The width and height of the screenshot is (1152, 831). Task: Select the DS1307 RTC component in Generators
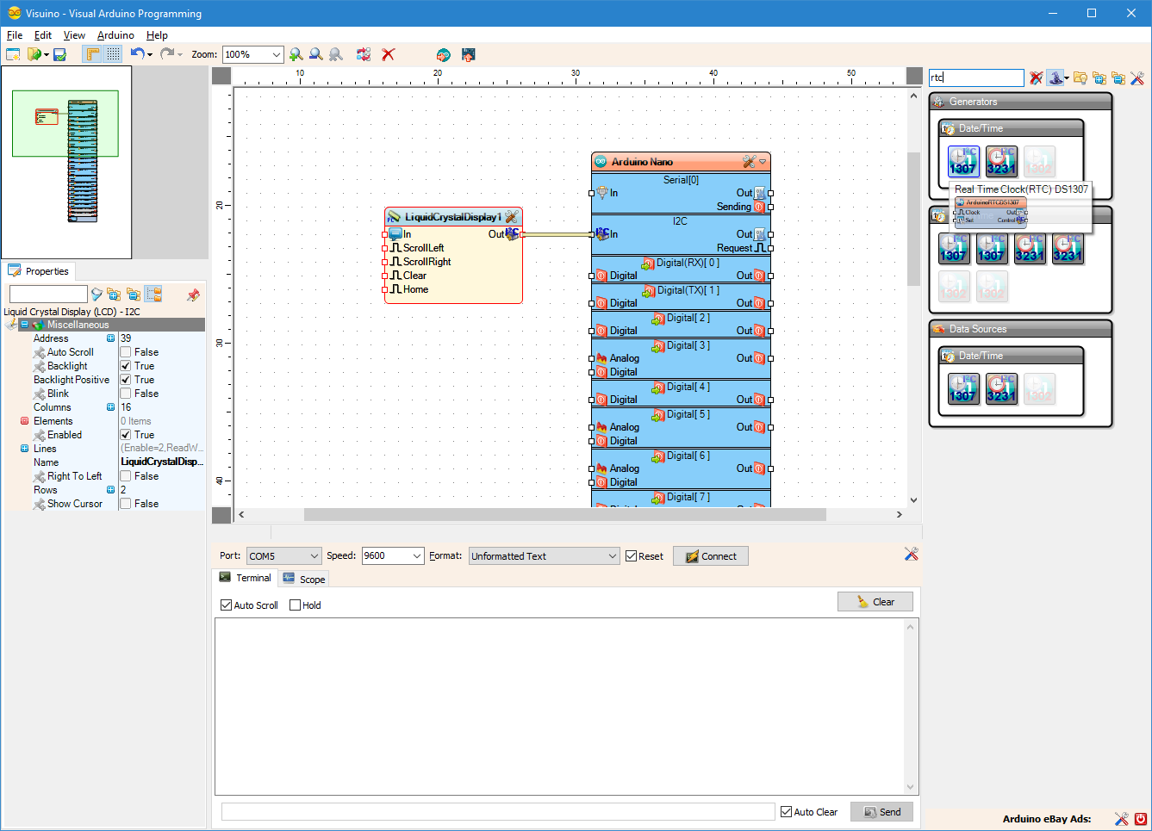pyautogui.click(x=962, y=161)
